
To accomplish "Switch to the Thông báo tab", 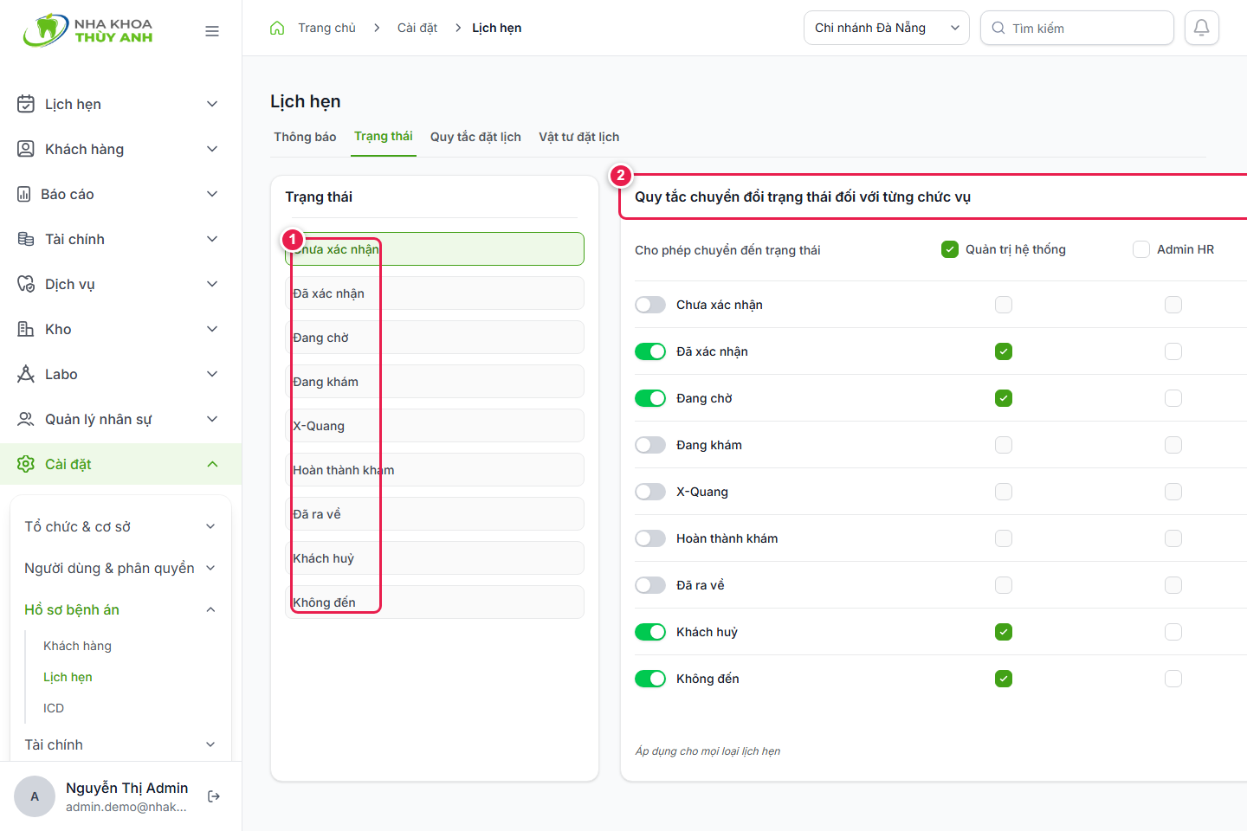I will (305, 137).
